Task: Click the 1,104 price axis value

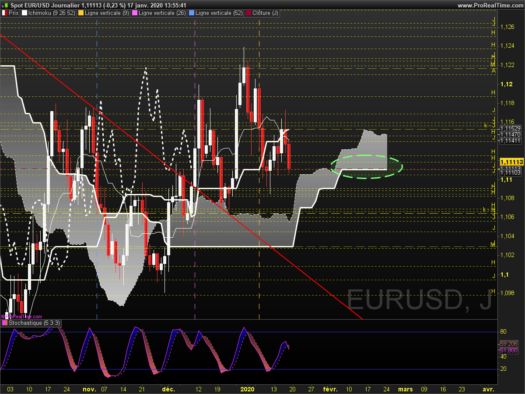Action: click(x=507, y=236)
